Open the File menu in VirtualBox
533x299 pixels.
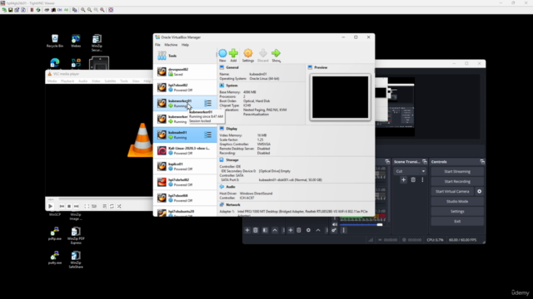coord(157,45)
